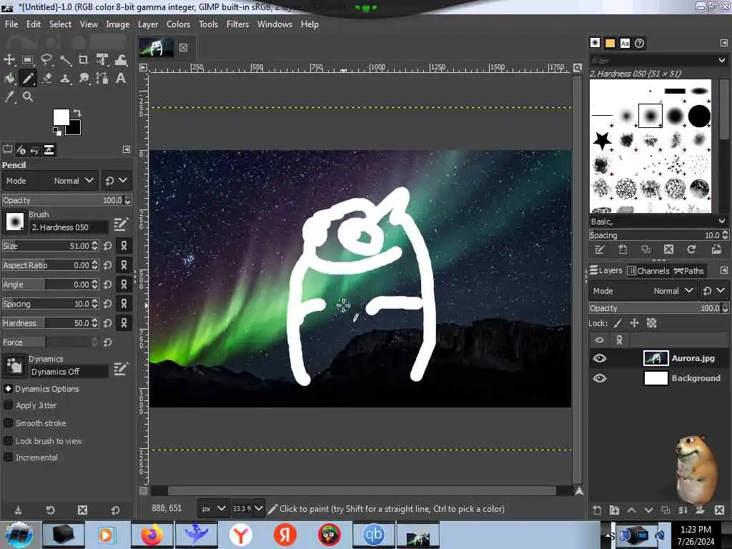The height and width of the screenshot is (549, 732).
Task: Select the Zoom magnifier tool
Action: (x=28, y=97)
